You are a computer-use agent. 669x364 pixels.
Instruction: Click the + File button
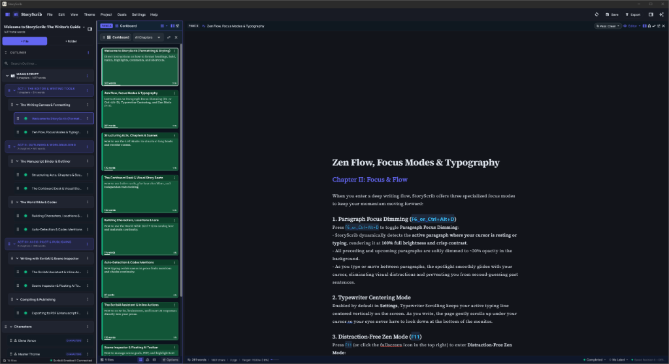(25, 41)
